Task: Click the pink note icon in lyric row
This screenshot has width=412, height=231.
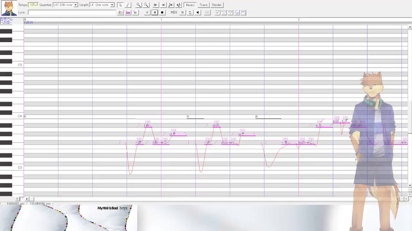Action: 128,12
